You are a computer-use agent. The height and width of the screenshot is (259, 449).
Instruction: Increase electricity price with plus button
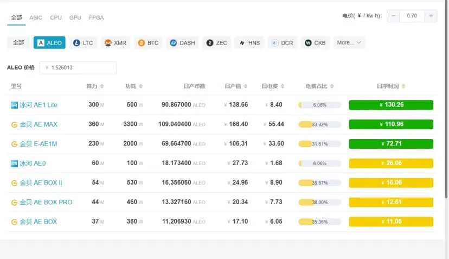point(431,16)
